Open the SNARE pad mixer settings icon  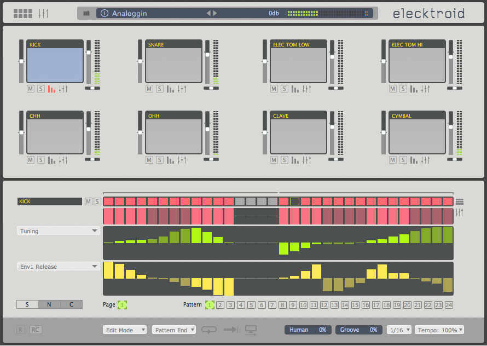pos(182,89)
